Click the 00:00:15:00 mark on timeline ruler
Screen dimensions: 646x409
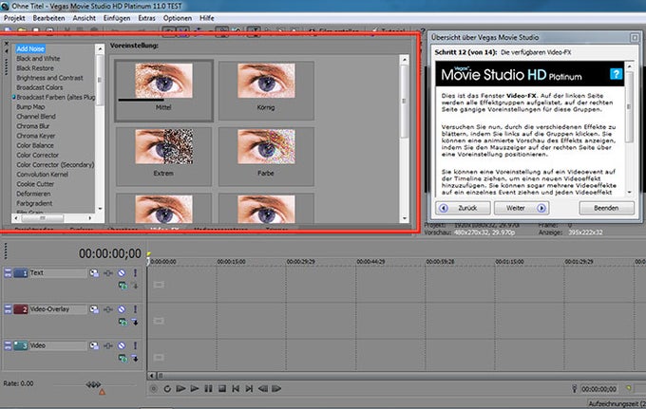[x=231, y=262]
